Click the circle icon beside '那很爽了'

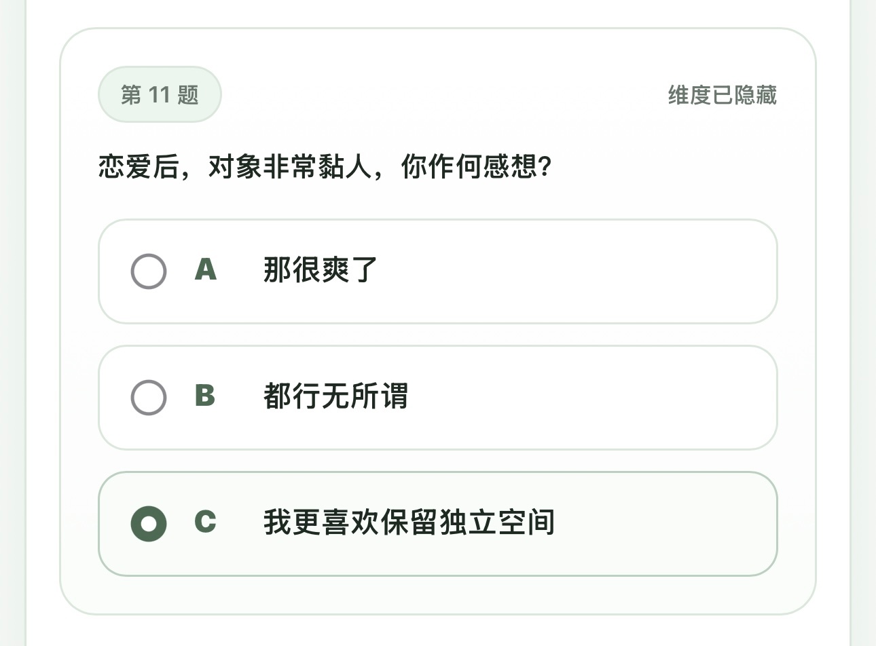(149, 271)
